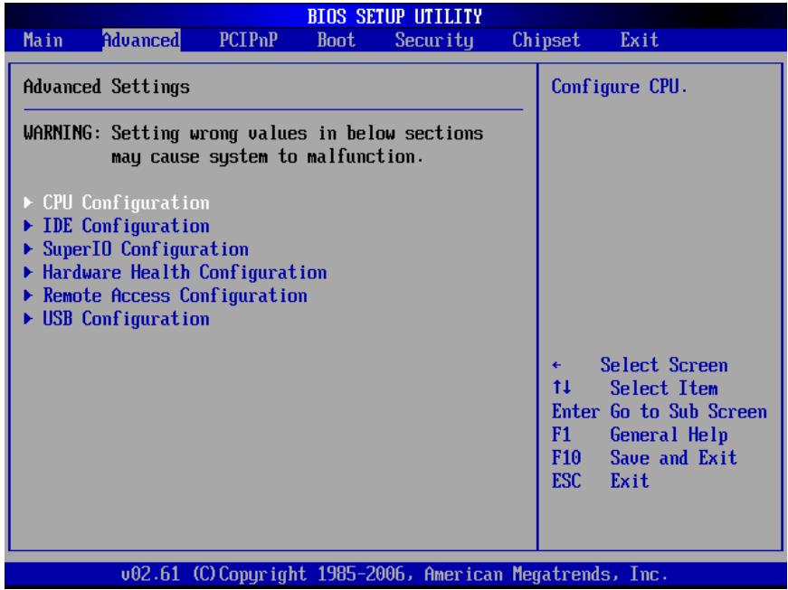The image size is (788, 590).
Task: Click the triangle next to USB Configuration
Action: [29, 319]
